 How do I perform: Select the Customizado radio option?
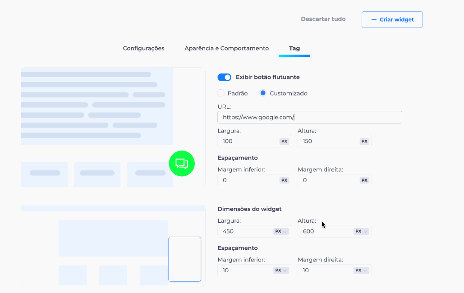263,93
